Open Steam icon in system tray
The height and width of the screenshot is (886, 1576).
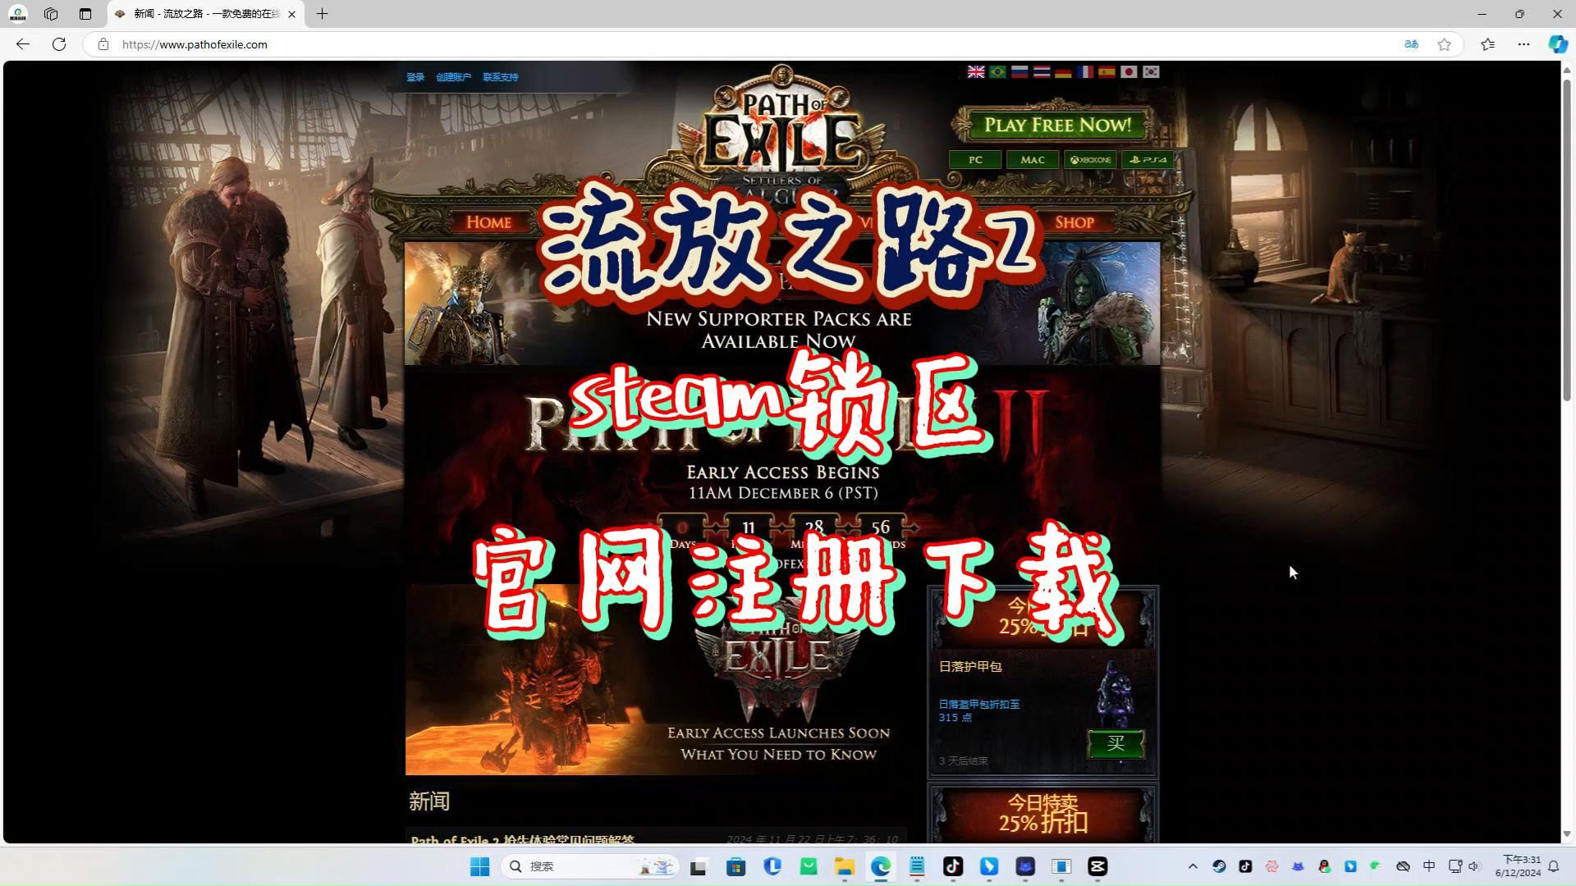pos(1219,866)
